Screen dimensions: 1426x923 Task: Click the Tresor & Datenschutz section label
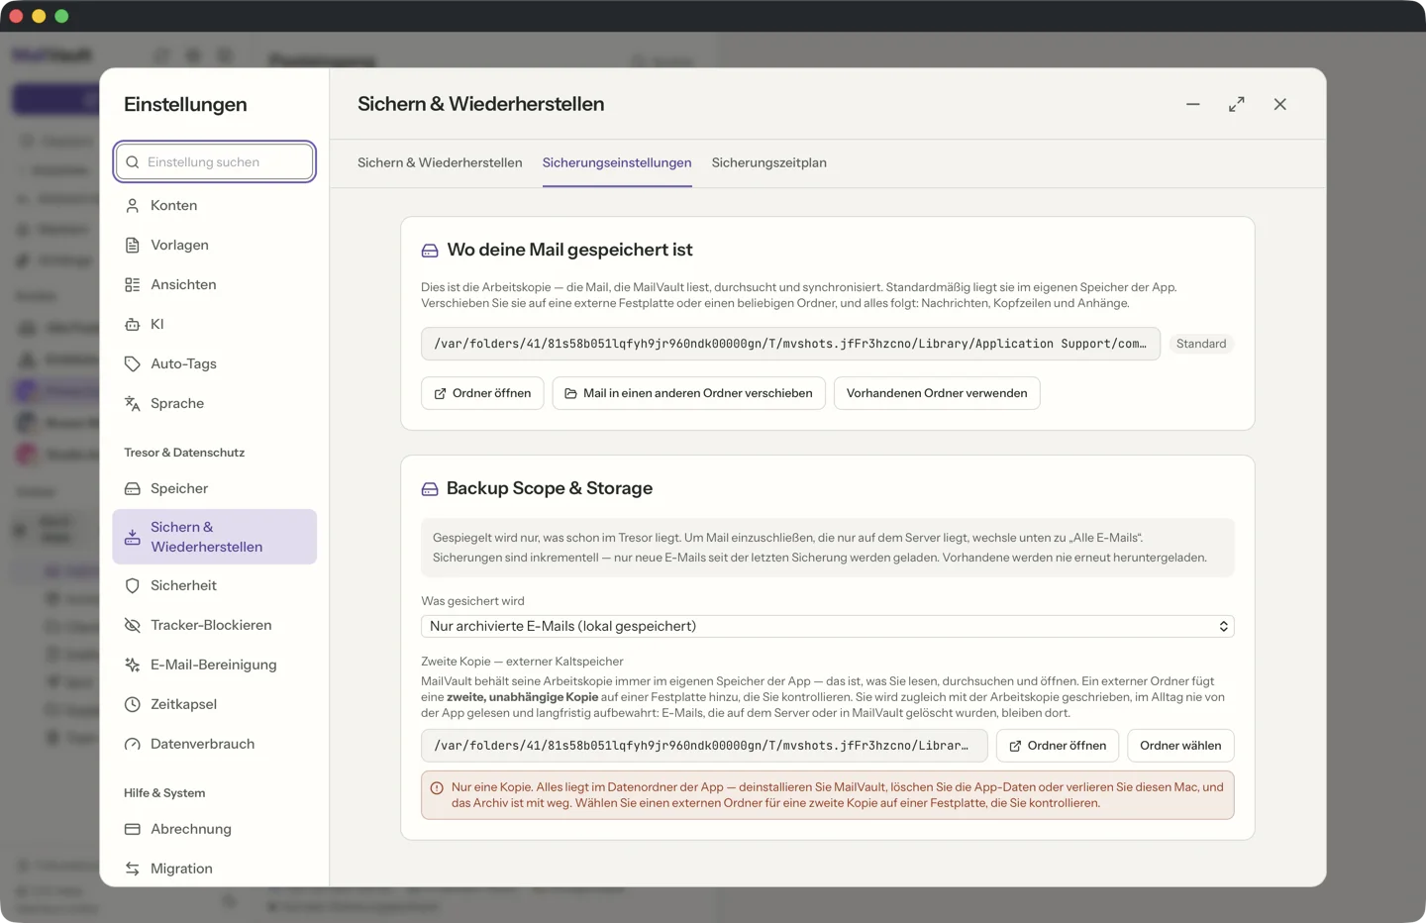pyautogui.click(x=184, y=453)
